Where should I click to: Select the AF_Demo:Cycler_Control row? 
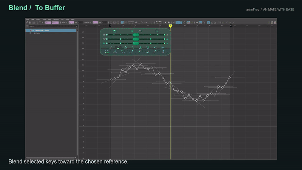tap(51, 31)
